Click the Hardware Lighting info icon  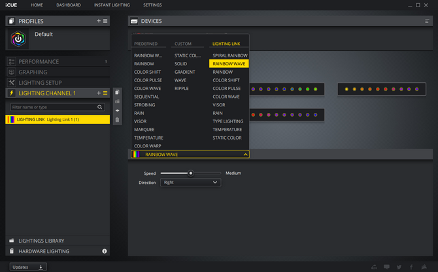click(105, 251)
